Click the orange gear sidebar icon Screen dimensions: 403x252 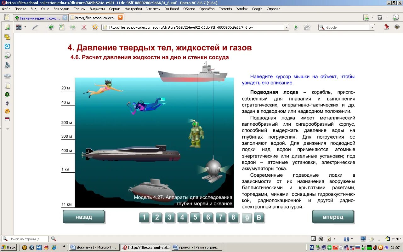[x=7, y=111]
